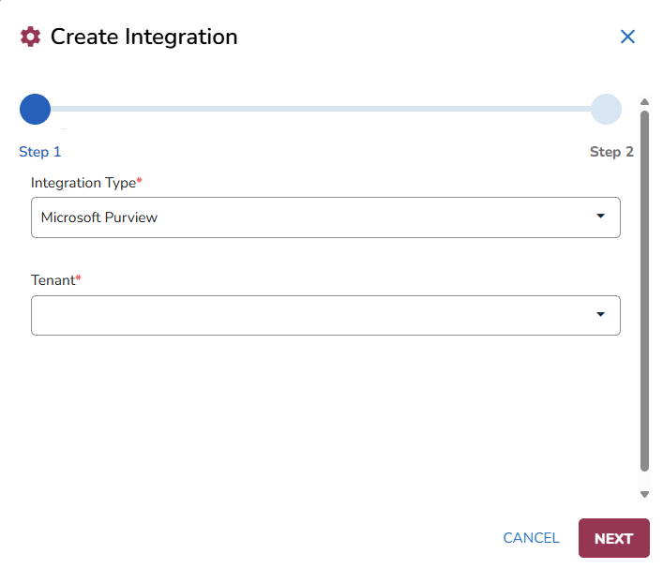Click the Step 1 progress circle
This screenshot has width=663, height=569.
pos(35,110)
